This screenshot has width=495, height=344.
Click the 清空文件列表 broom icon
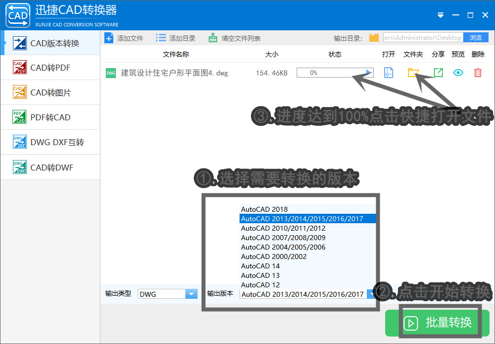coord(213,38)
